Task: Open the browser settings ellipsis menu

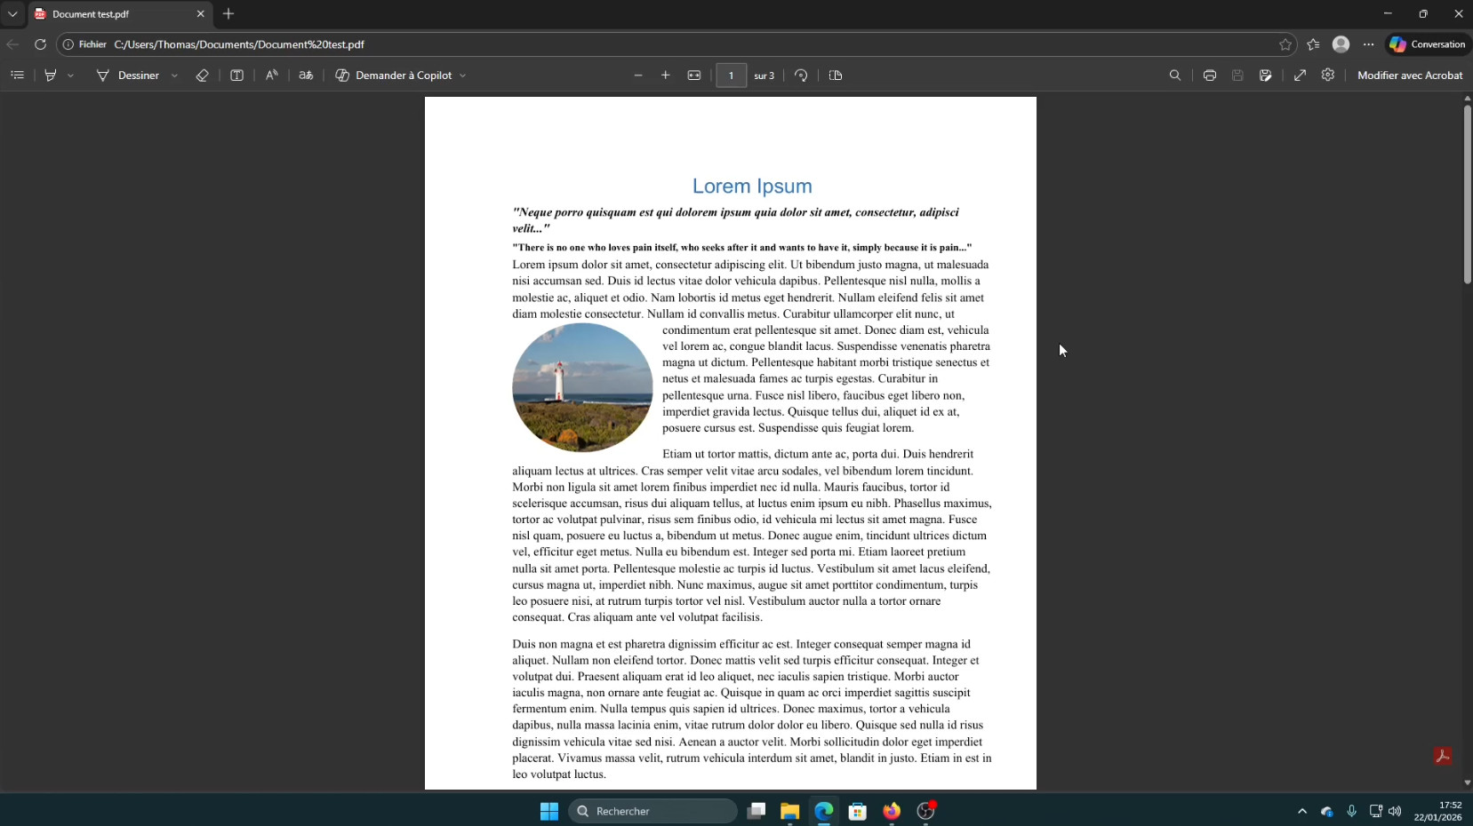Action: pos(1368,44)
